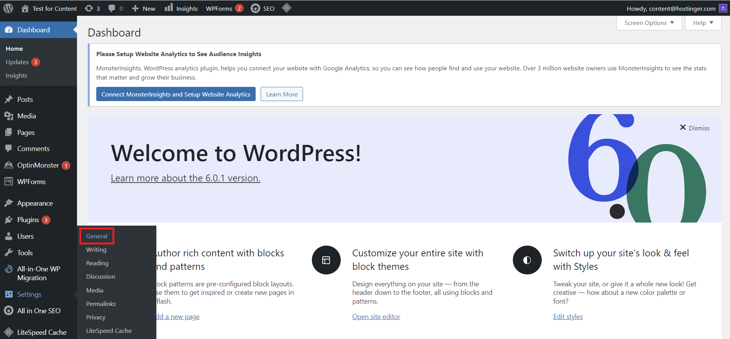This screenshot has width=730, height=339.
Task: Click the Learn More button
Action: point(281,94)
